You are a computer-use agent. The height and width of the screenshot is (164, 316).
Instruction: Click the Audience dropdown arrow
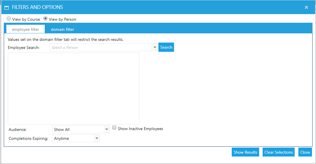106,129
